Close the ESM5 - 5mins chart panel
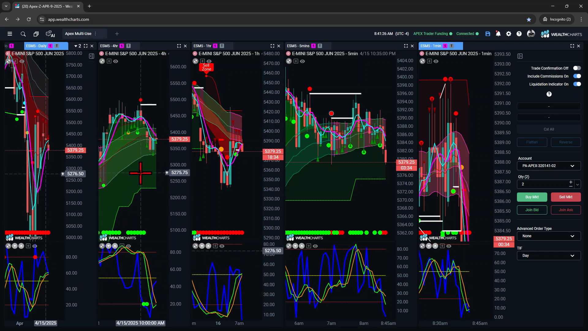 point(412,46)
